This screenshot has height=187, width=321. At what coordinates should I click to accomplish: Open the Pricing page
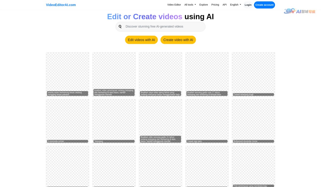215,5
